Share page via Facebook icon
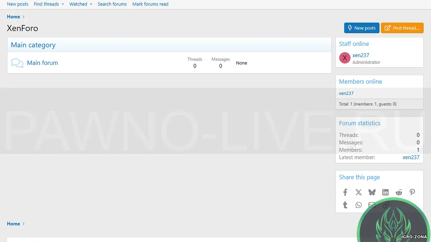 345,192
